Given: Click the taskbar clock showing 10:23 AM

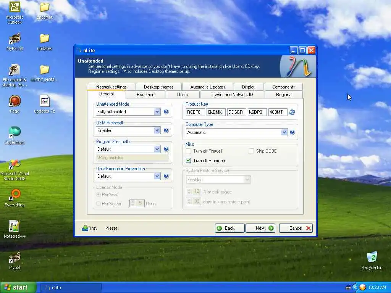Looking at the screenshot, I should [x=377, y=288].
